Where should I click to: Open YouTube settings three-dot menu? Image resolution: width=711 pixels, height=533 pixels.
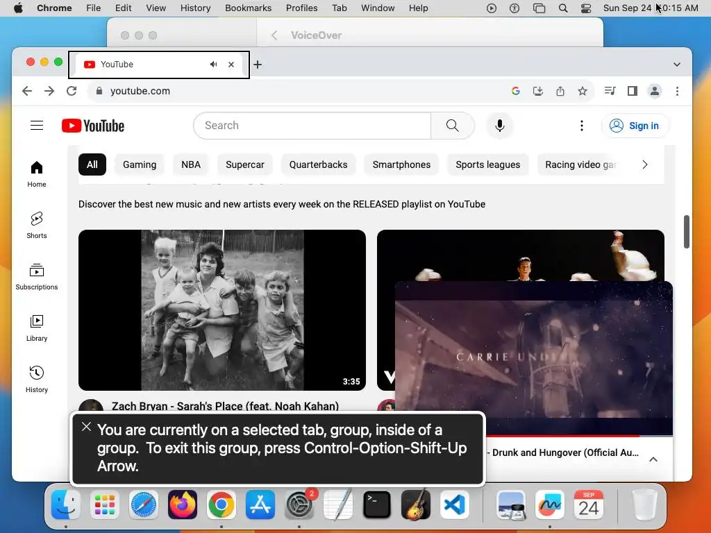click(x=582, y=126)
